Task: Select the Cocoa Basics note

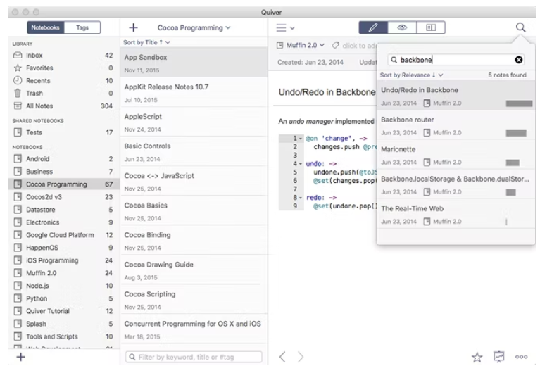Action: (x=194, y=210)
